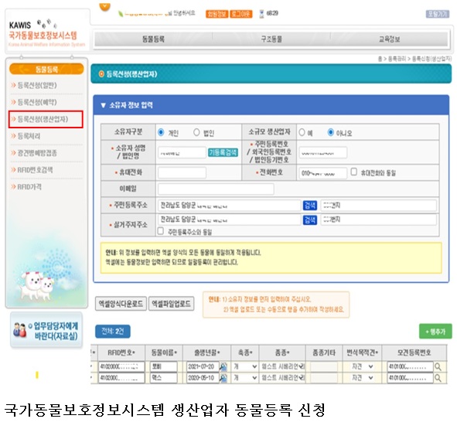Open 광견병예방접종 in sidebar
Screen dimensions: 457x429
36,153
